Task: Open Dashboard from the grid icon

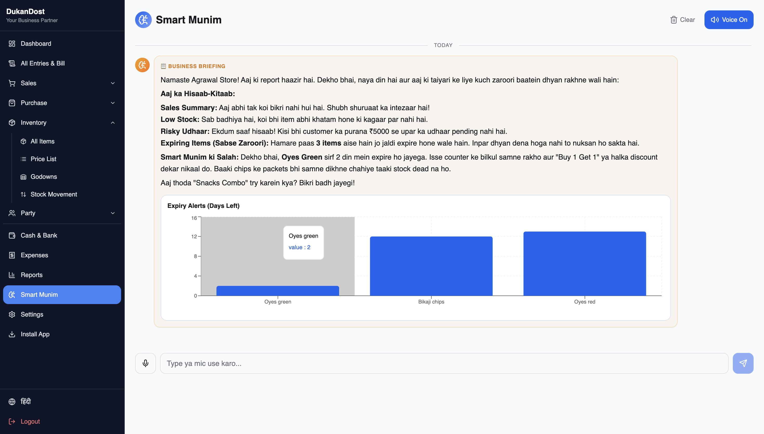Action: [x=12, y=43]
